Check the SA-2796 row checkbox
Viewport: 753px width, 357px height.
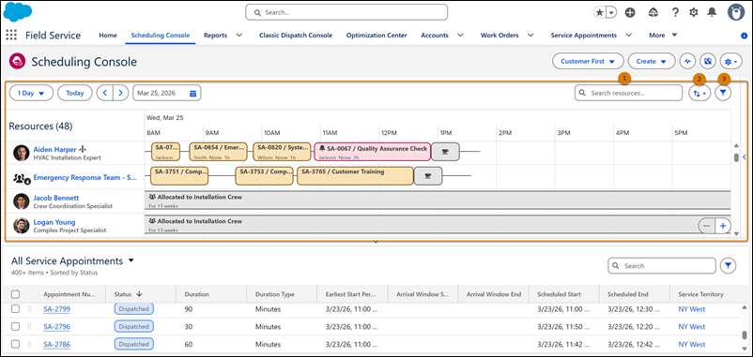(15, 326)
